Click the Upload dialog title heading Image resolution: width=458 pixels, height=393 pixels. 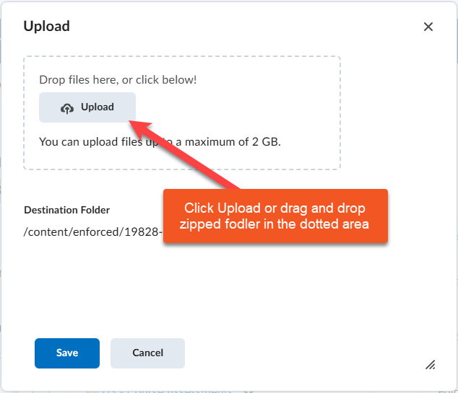tap(47, 27)
